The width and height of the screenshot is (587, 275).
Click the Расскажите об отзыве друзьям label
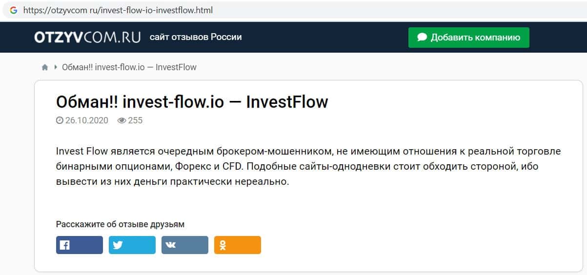pos(121,224)
